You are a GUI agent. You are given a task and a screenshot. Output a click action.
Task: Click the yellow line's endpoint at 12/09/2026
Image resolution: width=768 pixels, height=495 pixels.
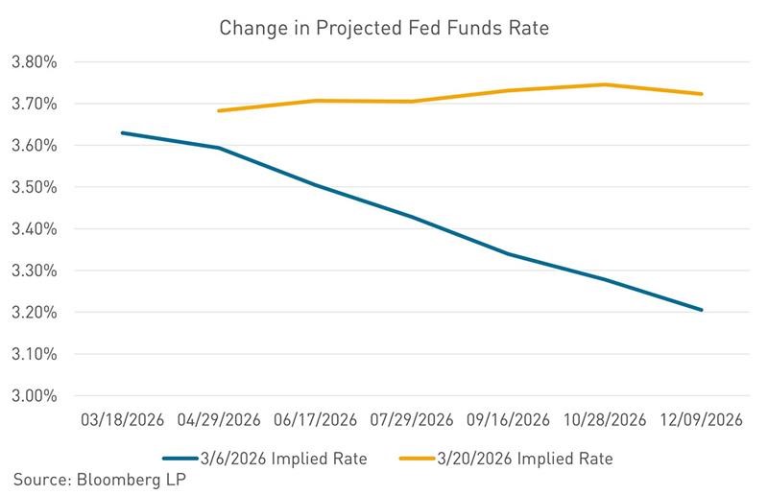(702, 94)
